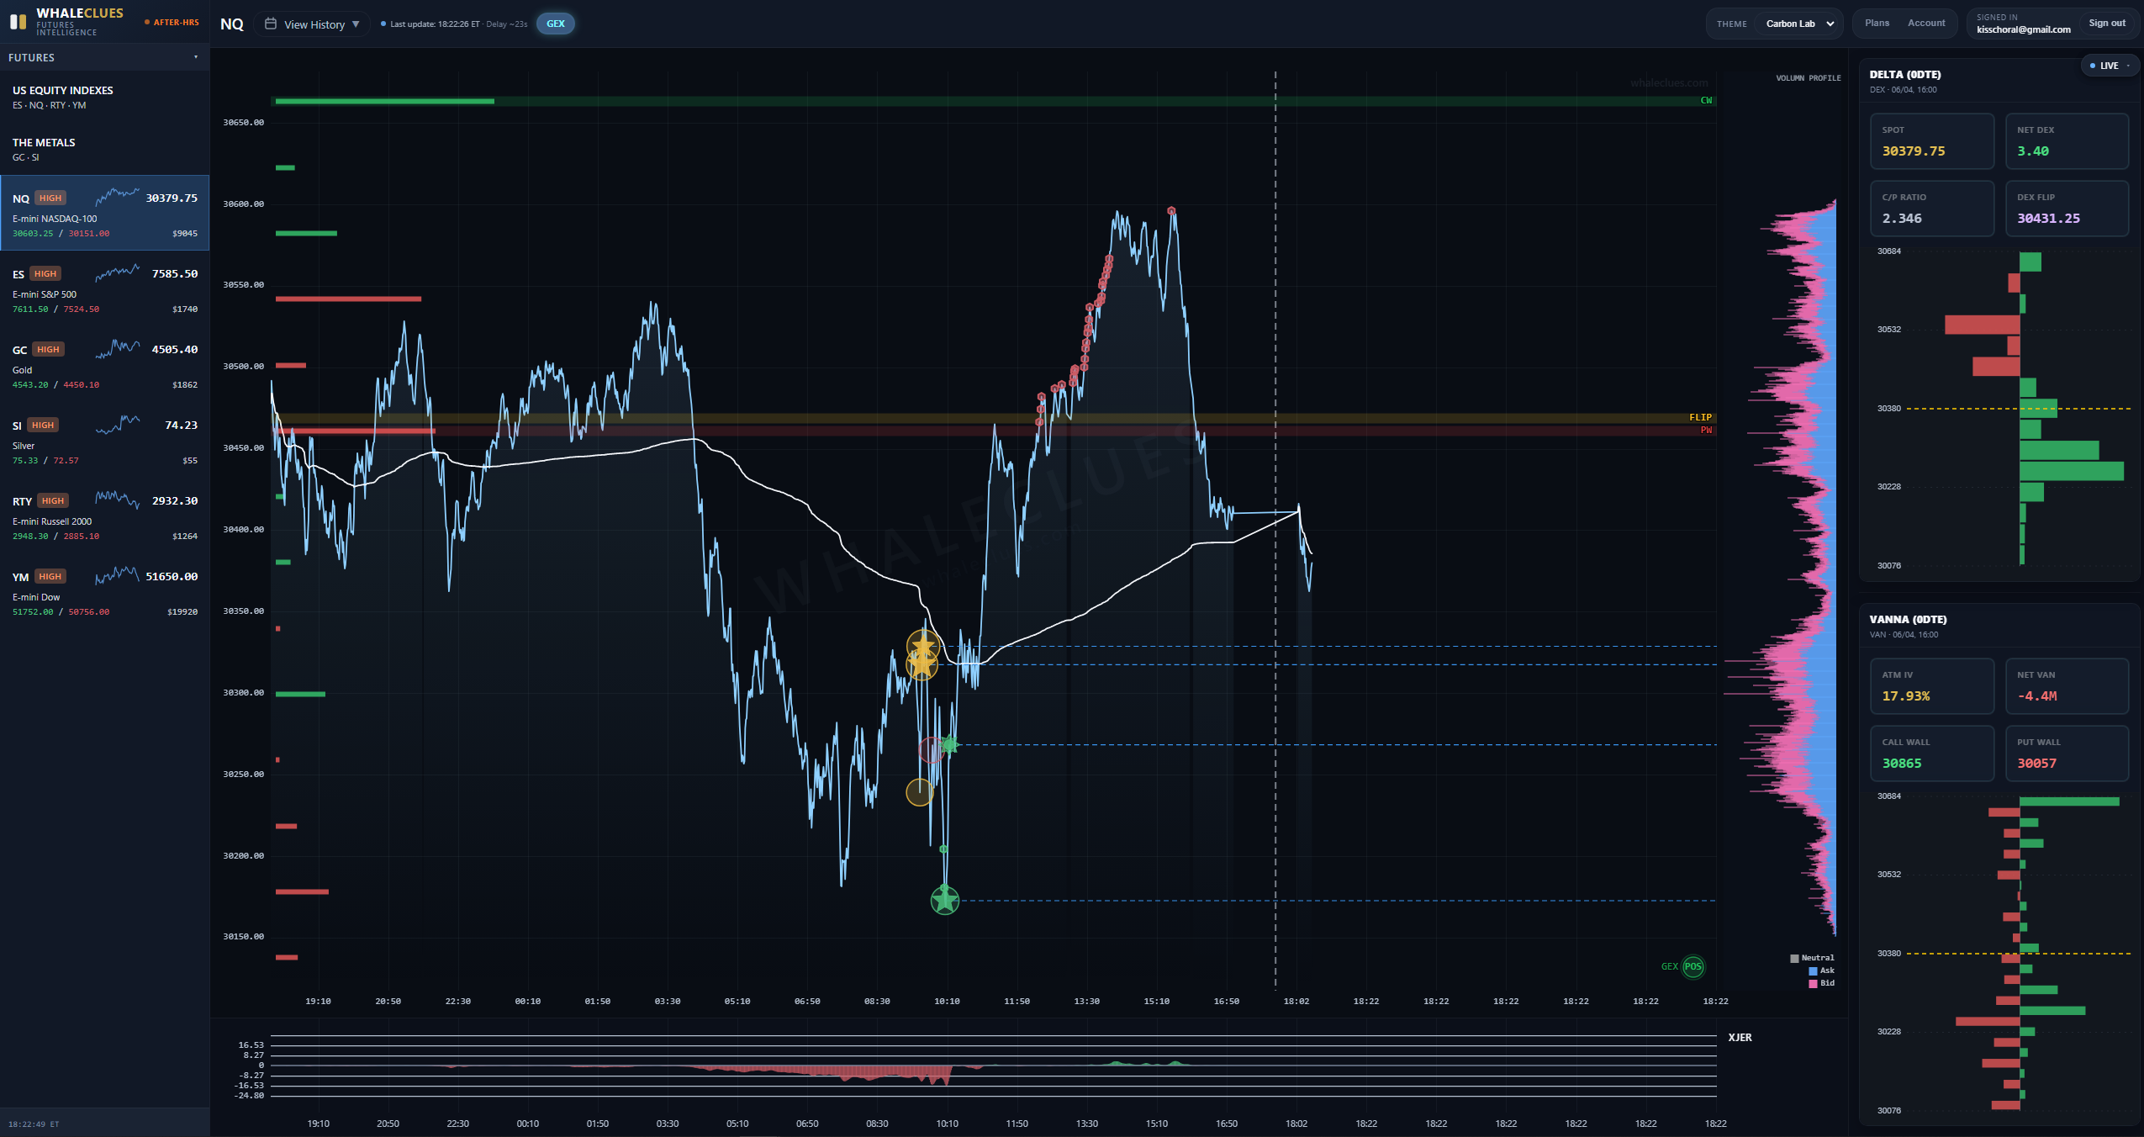Click the HIGH badge on ES

tap(45, 274)
